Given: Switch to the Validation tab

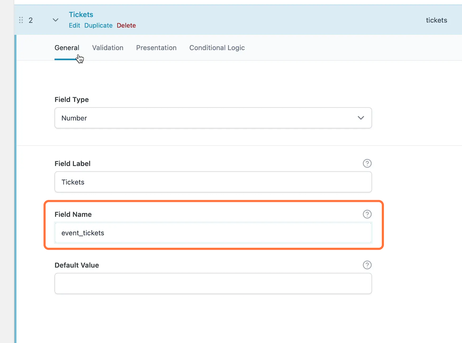Looking at the screenshot, I should [x=107, y=47].
